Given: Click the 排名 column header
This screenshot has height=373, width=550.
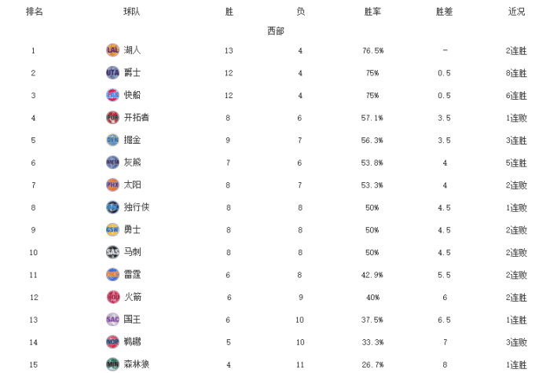Looking at the screenshot, I should (x=34, y=12).
